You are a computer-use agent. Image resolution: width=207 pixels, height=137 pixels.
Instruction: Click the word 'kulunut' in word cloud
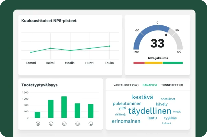pos(167,123)
